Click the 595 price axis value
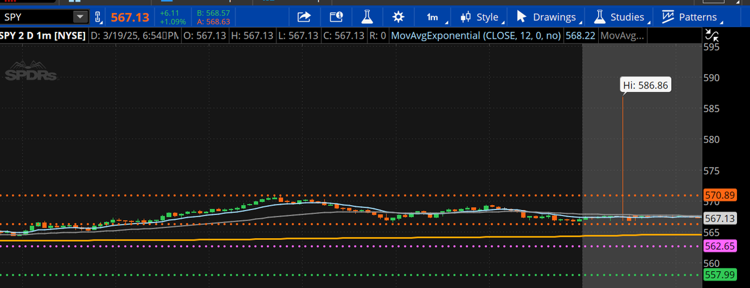750x288 pixels. [x=712, y=47]
